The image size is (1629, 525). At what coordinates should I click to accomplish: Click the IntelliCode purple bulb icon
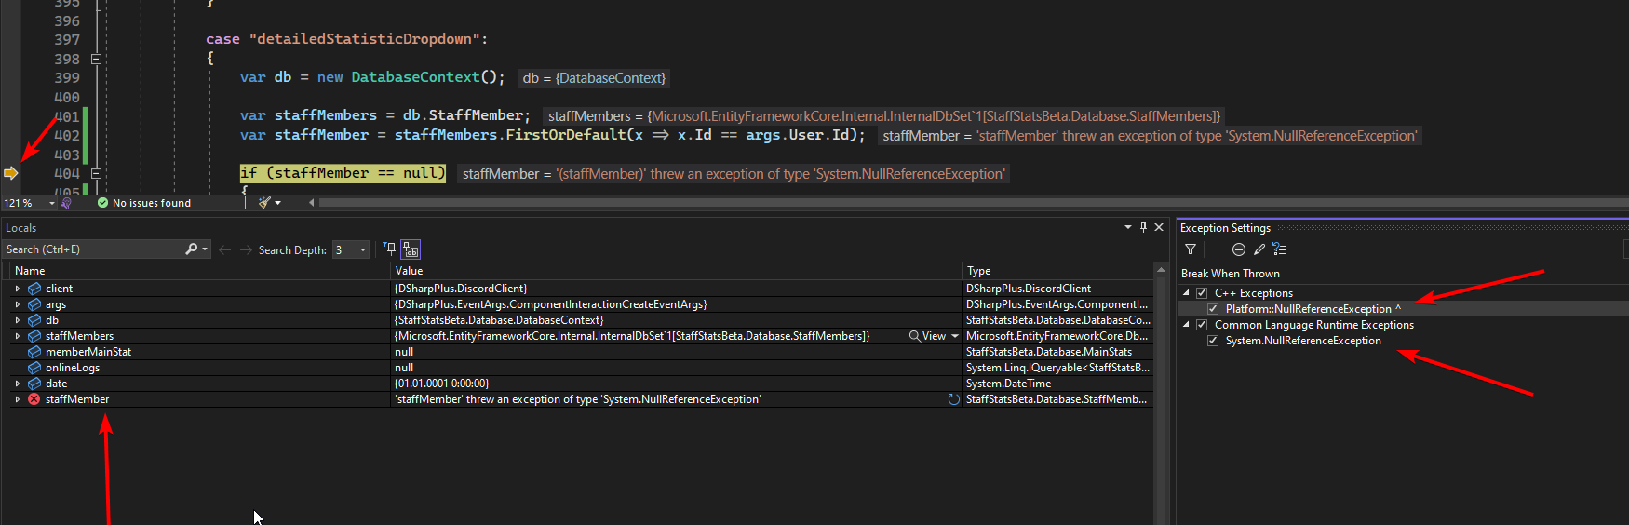click(66, 203)
